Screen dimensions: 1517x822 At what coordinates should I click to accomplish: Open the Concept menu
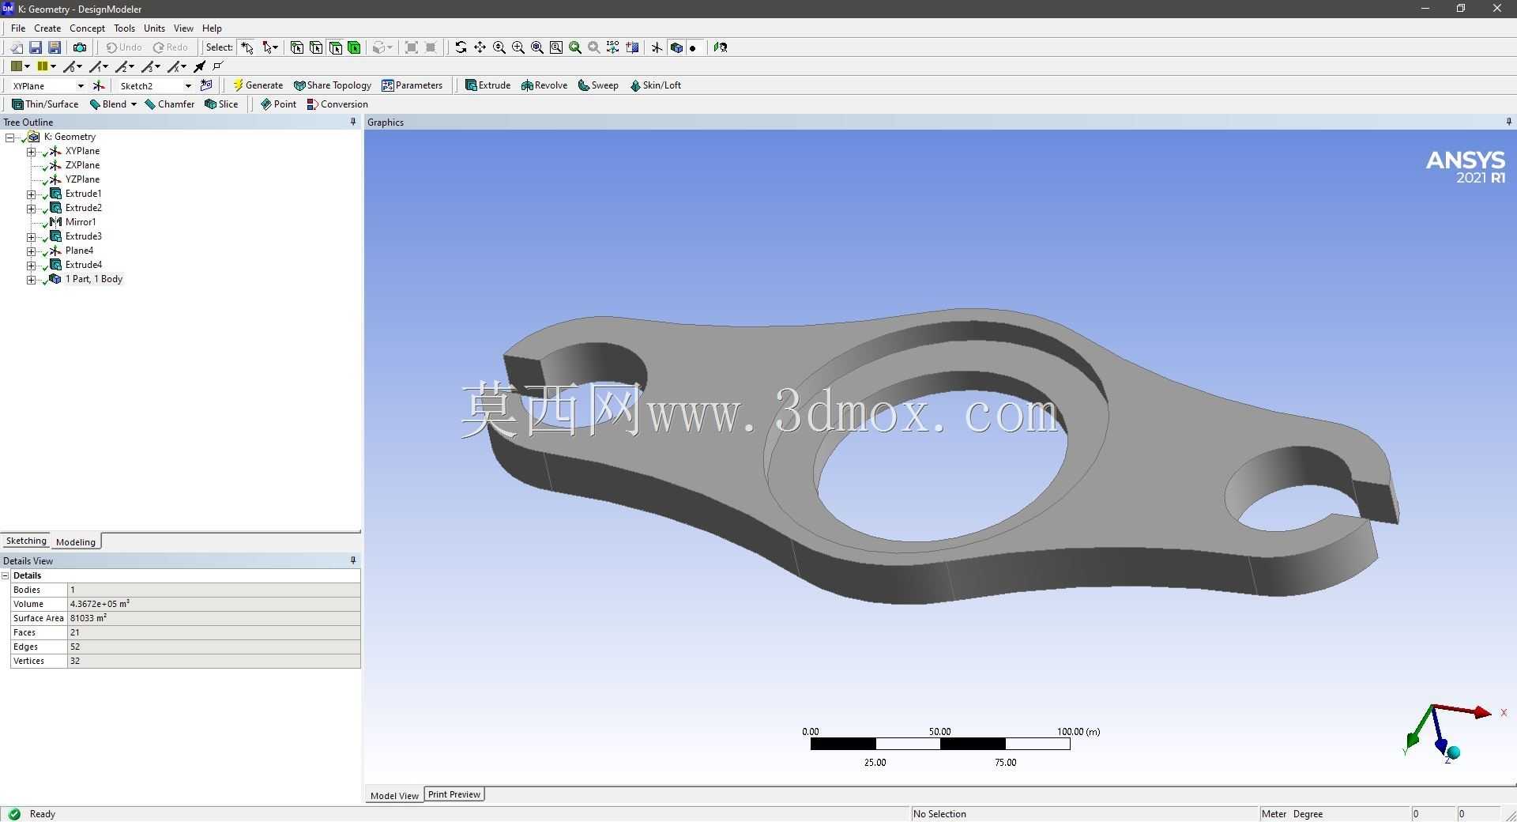(x=87, y=28)
